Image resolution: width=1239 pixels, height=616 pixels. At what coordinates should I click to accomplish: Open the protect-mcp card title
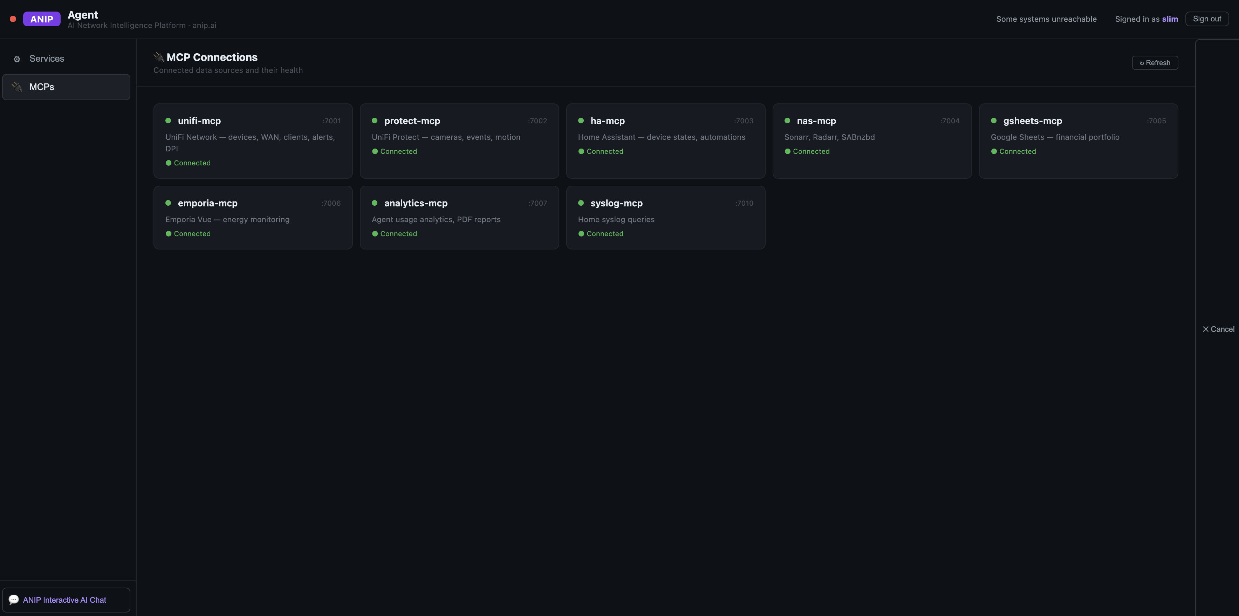tap(412, 121)
